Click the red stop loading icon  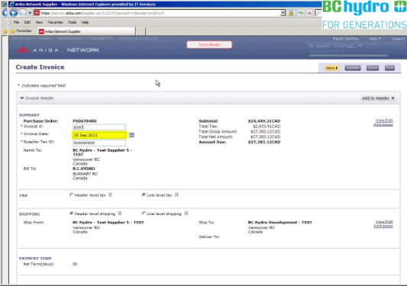[x=309, y=13]
